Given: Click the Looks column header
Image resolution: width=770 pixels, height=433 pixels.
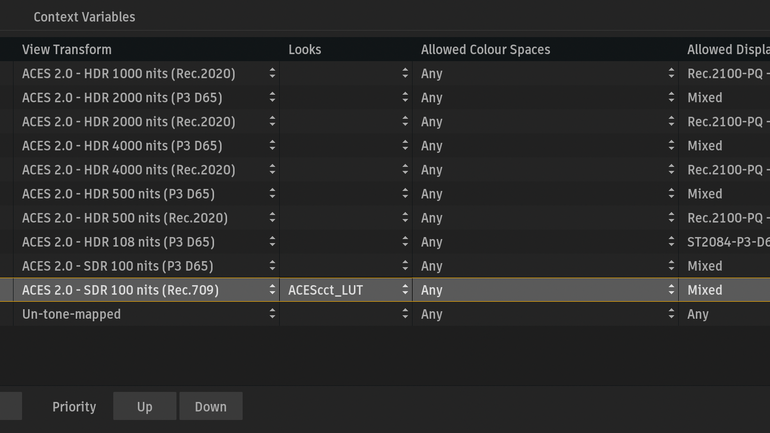Looking at the screenshot, I should click(305, 50).
